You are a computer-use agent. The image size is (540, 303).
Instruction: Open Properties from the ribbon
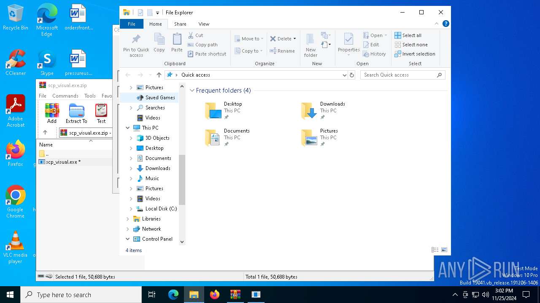point(348,45)
